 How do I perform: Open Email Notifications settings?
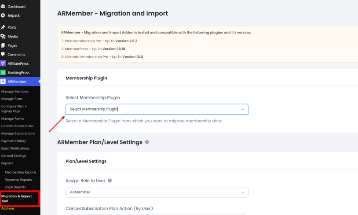coord(15,148)
